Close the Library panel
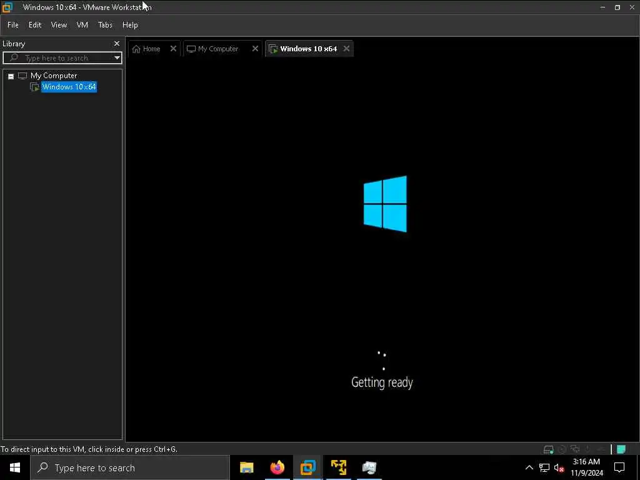Viewport: 640px width, 480px height. 117,44
